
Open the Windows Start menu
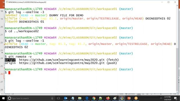coord(3,98)
